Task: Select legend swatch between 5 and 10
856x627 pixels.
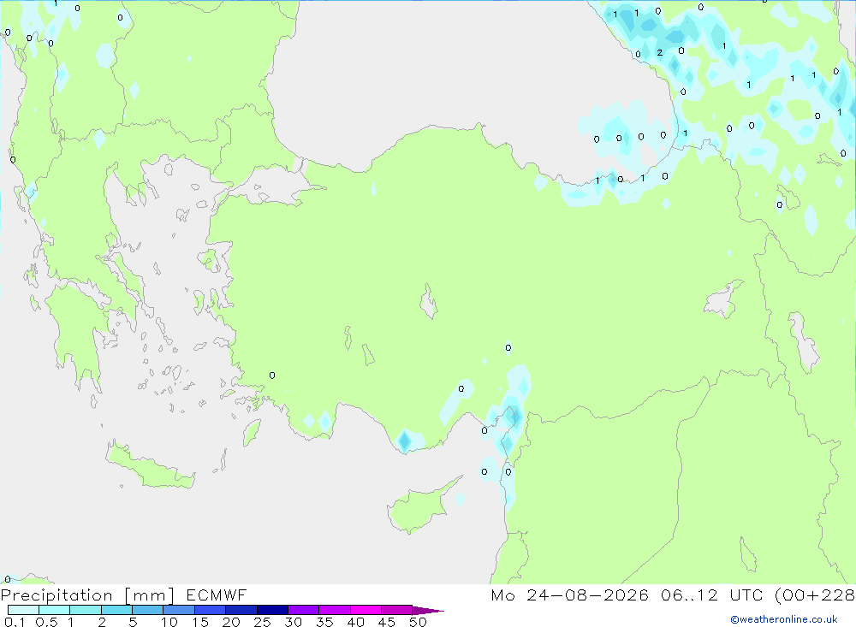Action: point(148,610)
